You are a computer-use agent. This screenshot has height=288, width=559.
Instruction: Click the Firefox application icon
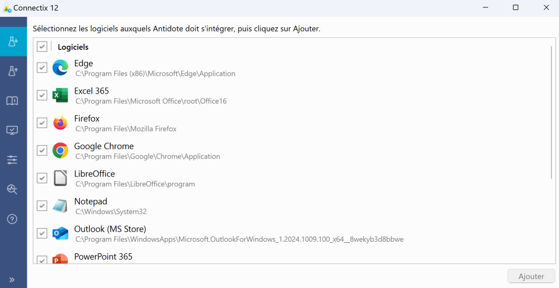[x=60, y=123]
